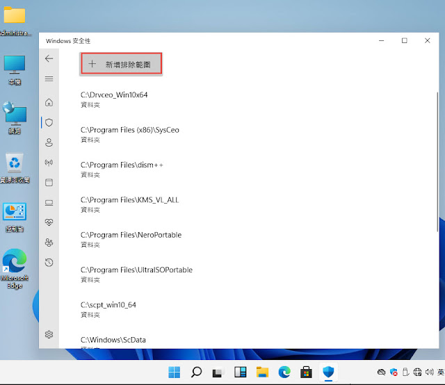445x385 pixels.
Task: Click the 英 input language indicator
Action: 441,372
